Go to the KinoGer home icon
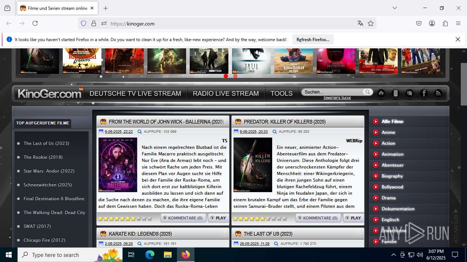Image resolution: width=467 pixels, height=262 pixels. click(381, 93)
